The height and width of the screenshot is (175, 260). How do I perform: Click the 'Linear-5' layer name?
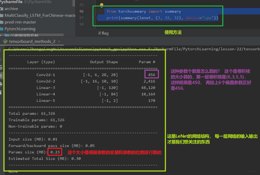(46, 101)
